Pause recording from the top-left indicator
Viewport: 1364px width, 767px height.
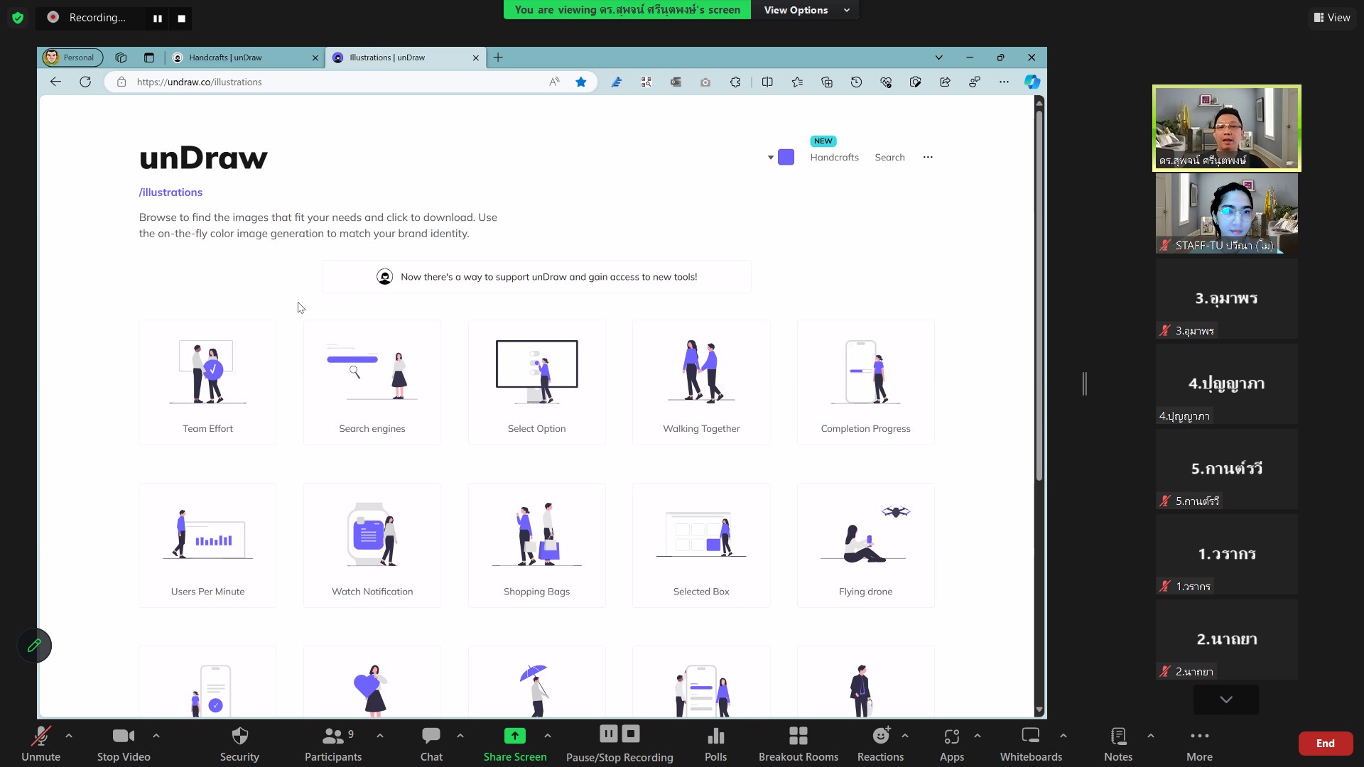(158, 18)
